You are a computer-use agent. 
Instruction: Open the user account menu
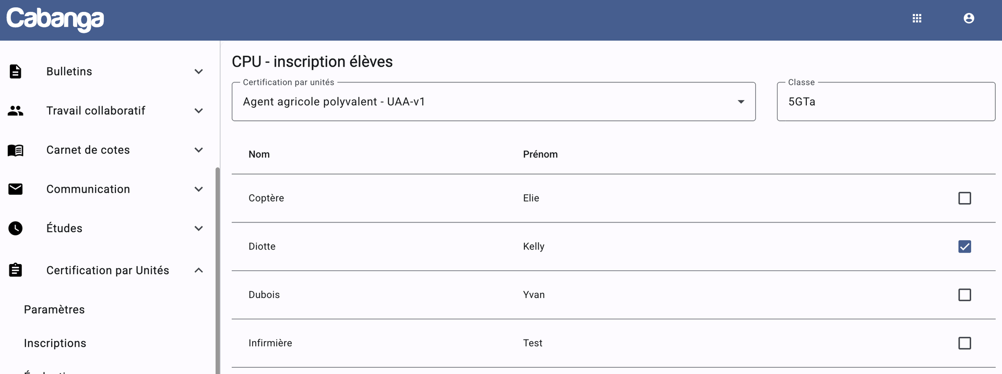[969, 19]
